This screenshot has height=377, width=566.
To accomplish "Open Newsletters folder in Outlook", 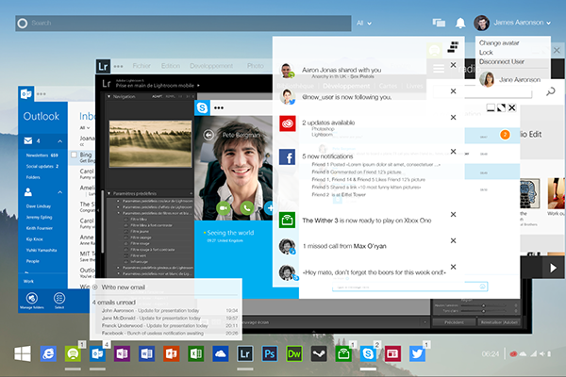I will [x=42, y=156].
